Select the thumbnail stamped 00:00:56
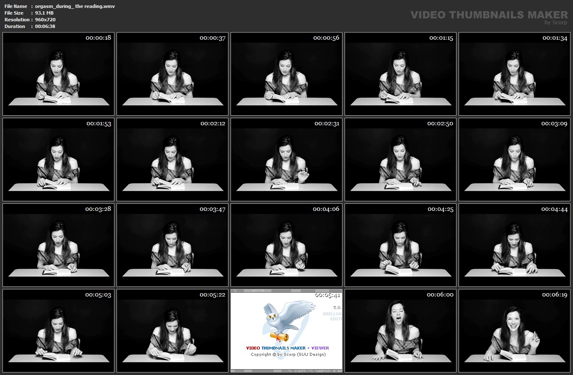The width and height of the screenshot is (573, 375). [286, 74]
